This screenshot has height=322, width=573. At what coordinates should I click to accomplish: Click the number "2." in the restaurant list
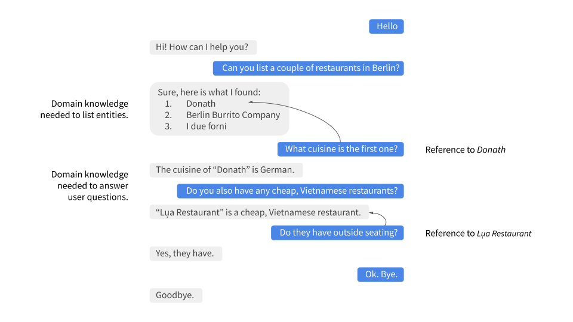(x=168, y=115)
